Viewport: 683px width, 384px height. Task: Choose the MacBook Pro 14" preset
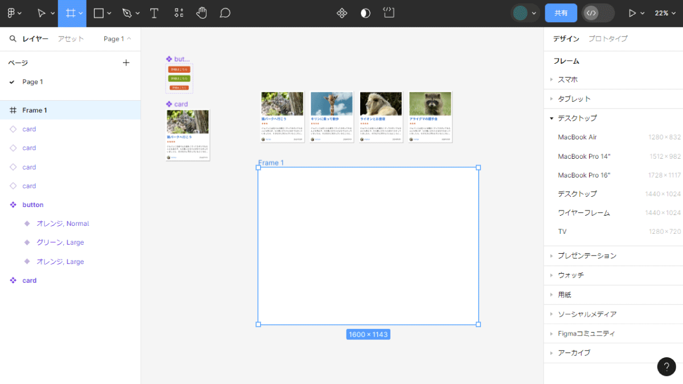614,156
